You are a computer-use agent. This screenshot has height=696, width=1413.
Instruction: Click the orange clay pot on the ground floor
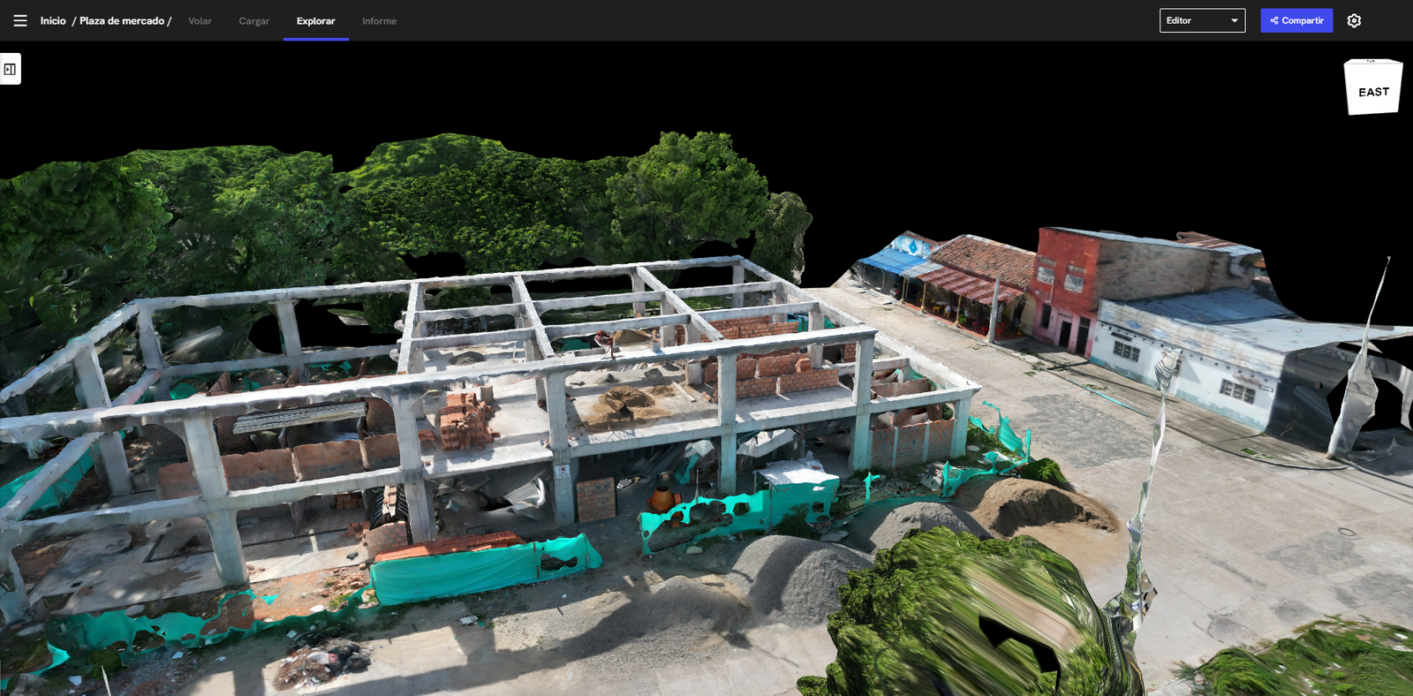pyautogui.click(x=662, y=497)
